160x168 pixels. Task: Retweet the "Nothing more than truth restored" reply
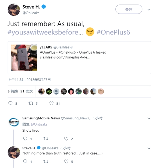coord(45,161)
